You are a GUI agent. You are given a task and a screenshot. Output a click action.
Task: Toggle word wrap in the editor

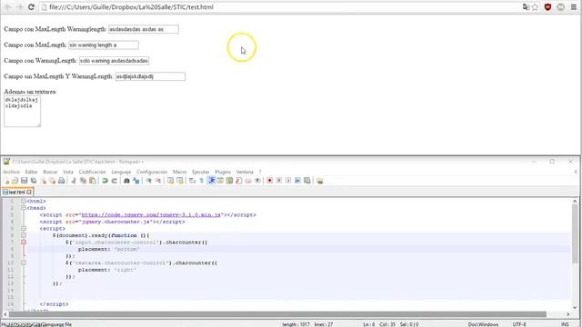point(192,181)
